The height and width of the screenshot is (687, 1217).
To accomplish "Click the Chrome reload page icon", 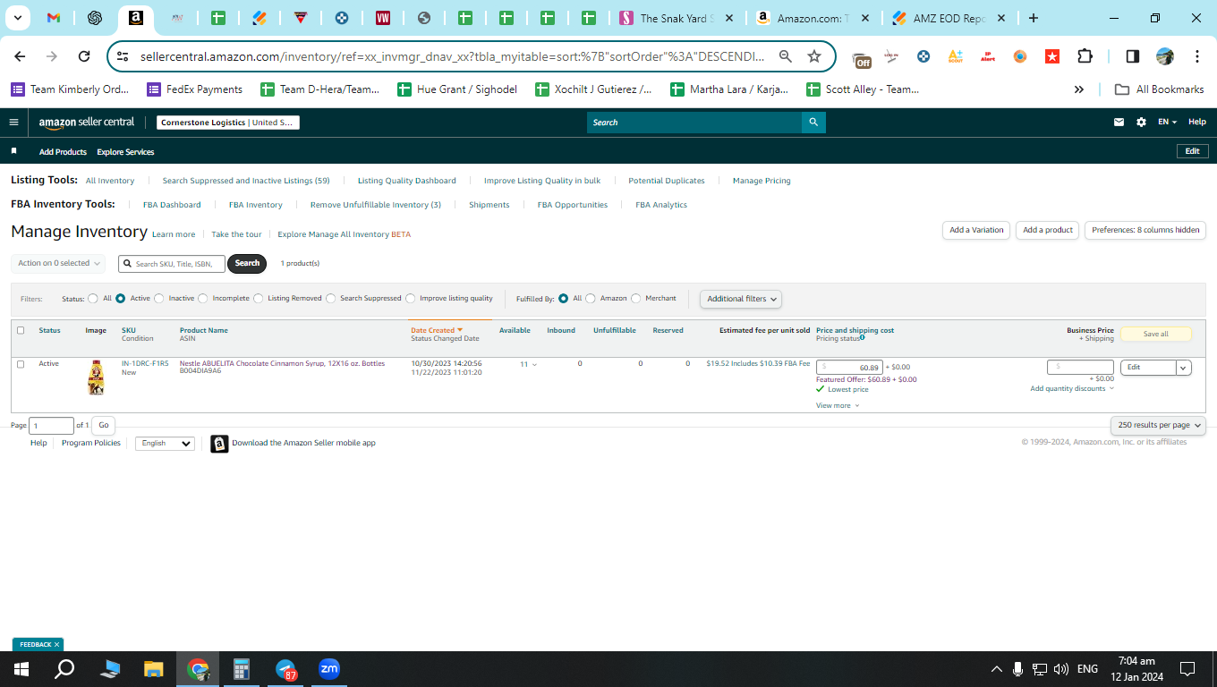I will (84, 56).
